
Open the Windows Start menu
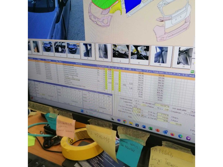(x=82, y=111)
